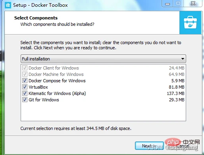This screenshot has height=155, width=204.
Task: Click the disabled maximize window button
Action: tap(178, 4)
